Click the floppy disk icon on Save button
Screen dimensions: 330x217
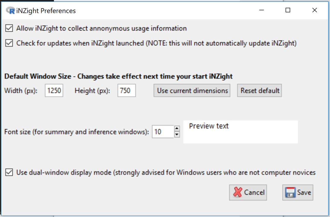[x=290, y=192]
